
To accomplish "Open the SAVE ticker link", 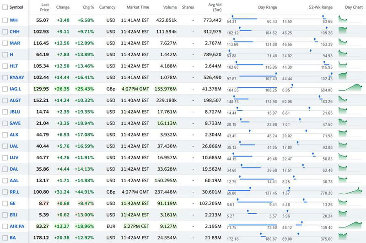I will pyautogui.click(x=15, y=123).
